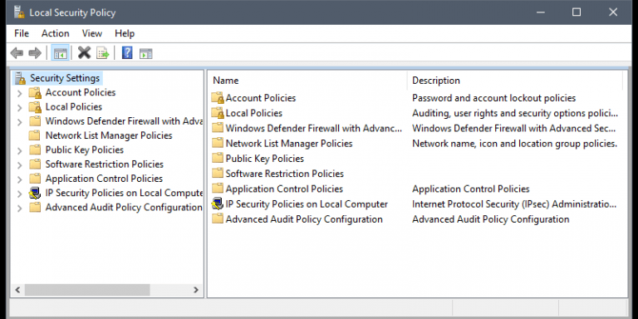Expand Account Policies in the tree
638x319 pixels.
[x=20, y=93]
